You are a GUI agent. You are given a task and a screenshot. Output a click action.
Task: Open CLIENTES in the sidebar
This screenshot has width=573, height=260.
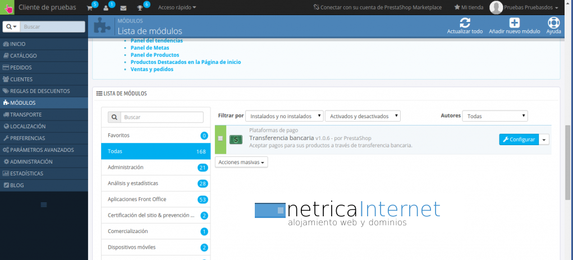click(44, 79)
